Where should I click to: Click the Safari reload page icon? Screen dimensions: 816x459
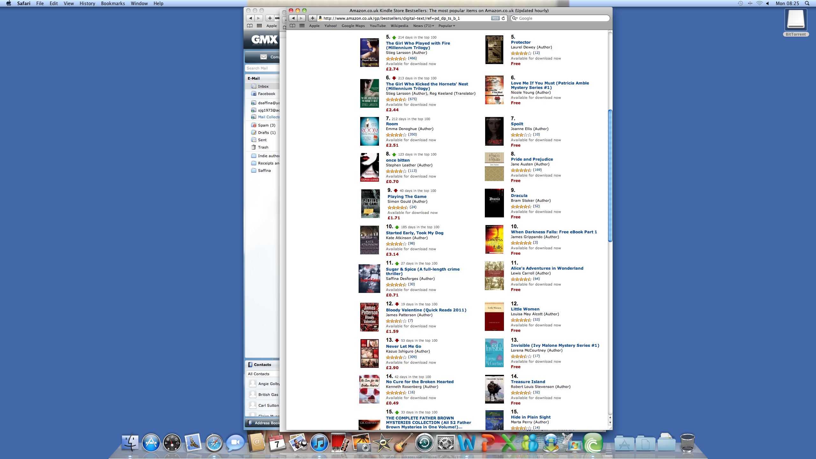tap(503, 18)
